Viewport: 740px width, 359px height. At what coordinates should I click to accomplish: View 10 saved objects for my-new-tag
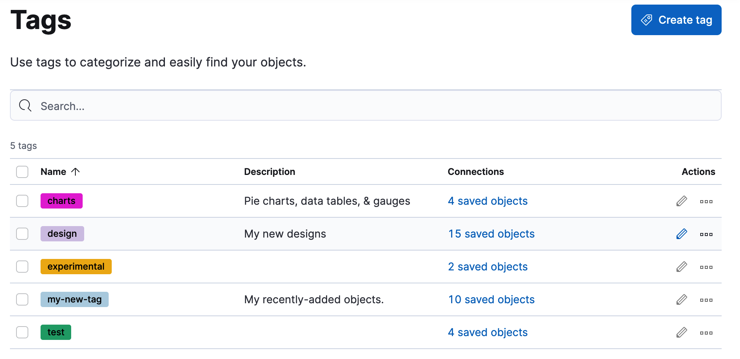point(491,299)
